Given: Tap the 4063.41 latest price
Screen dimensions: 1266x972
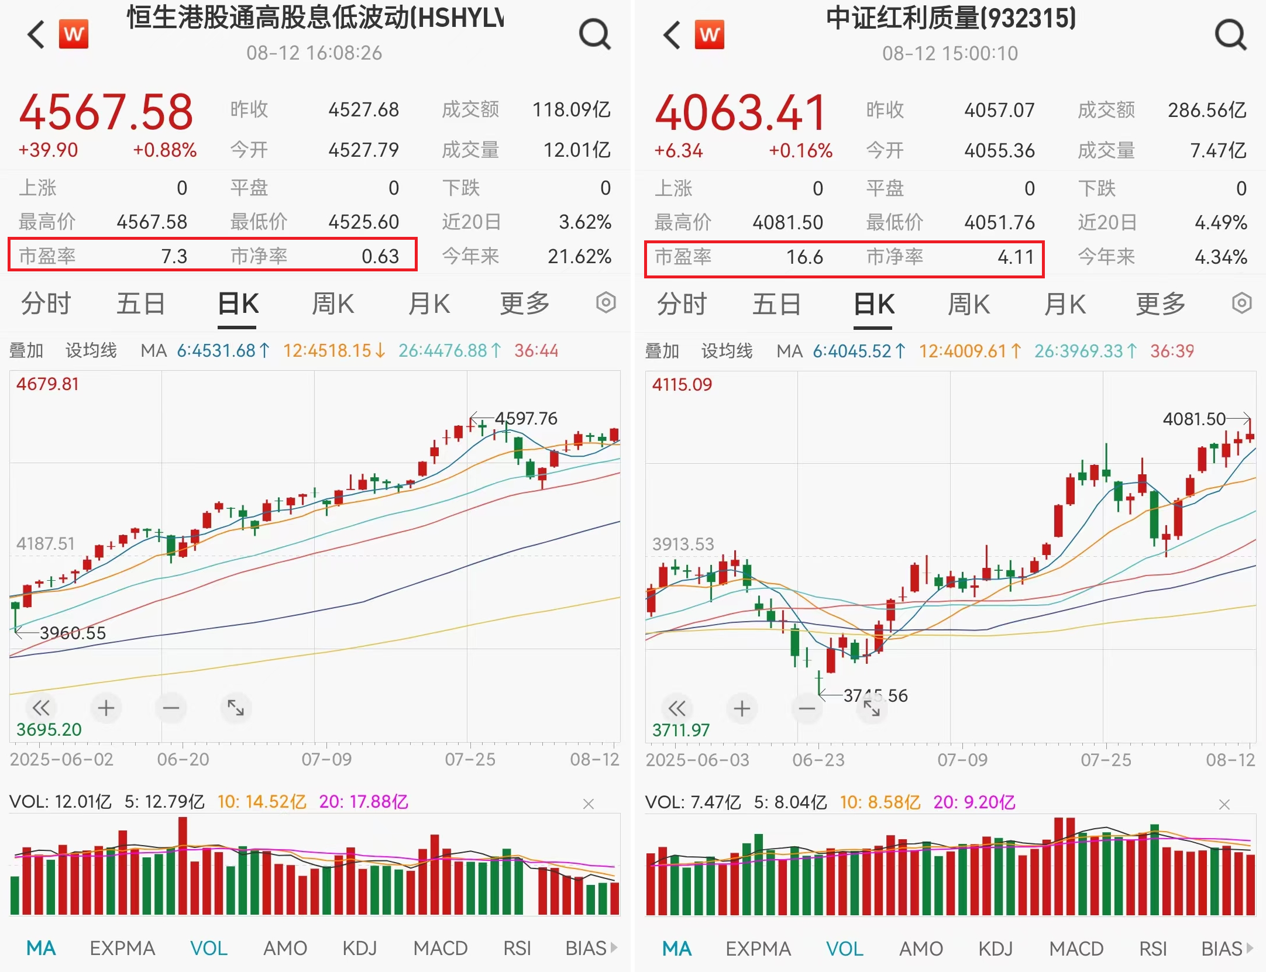Looking at the screenshot, I should (x=741, y=112).
